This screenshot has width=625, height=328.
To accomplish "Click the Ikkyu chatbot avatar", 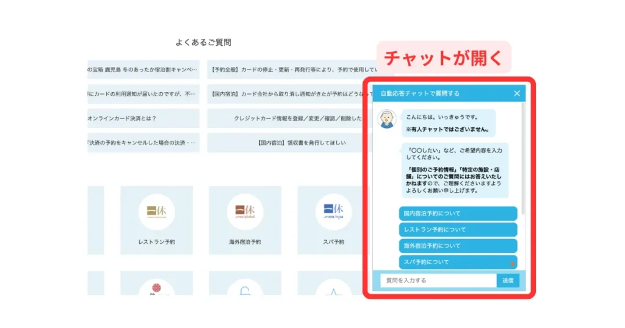I will point(386,119).
